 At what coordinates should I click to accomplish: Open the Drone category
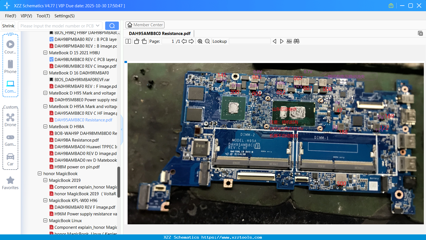10,120
